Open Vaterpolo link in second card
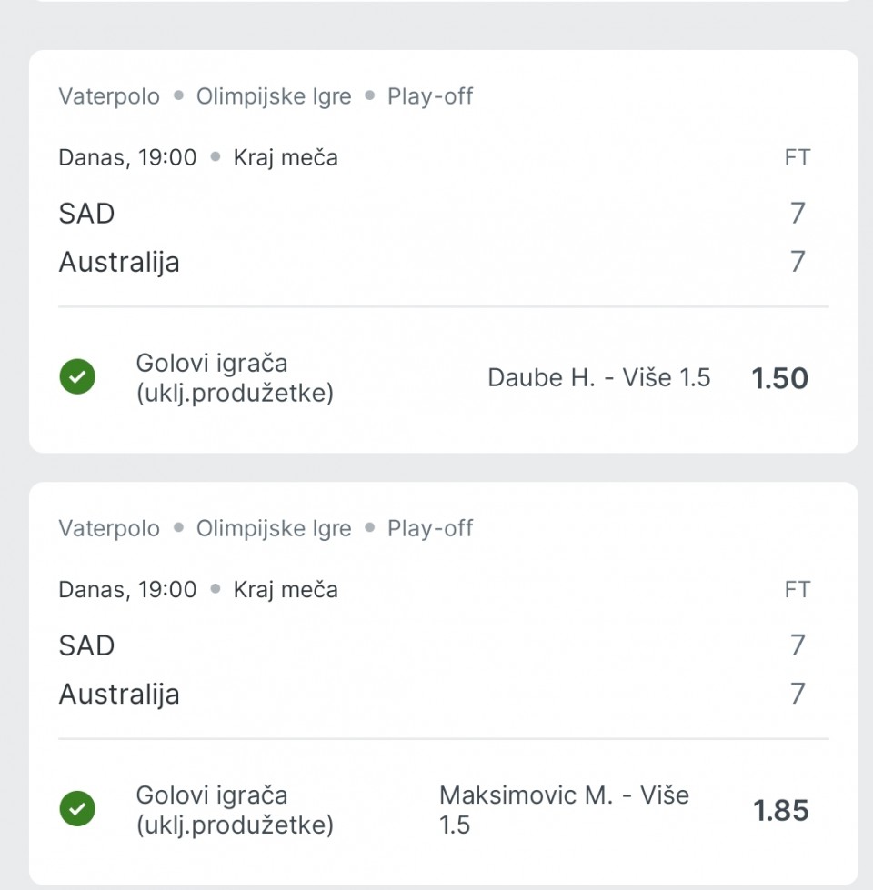 (x=109, y=528)
